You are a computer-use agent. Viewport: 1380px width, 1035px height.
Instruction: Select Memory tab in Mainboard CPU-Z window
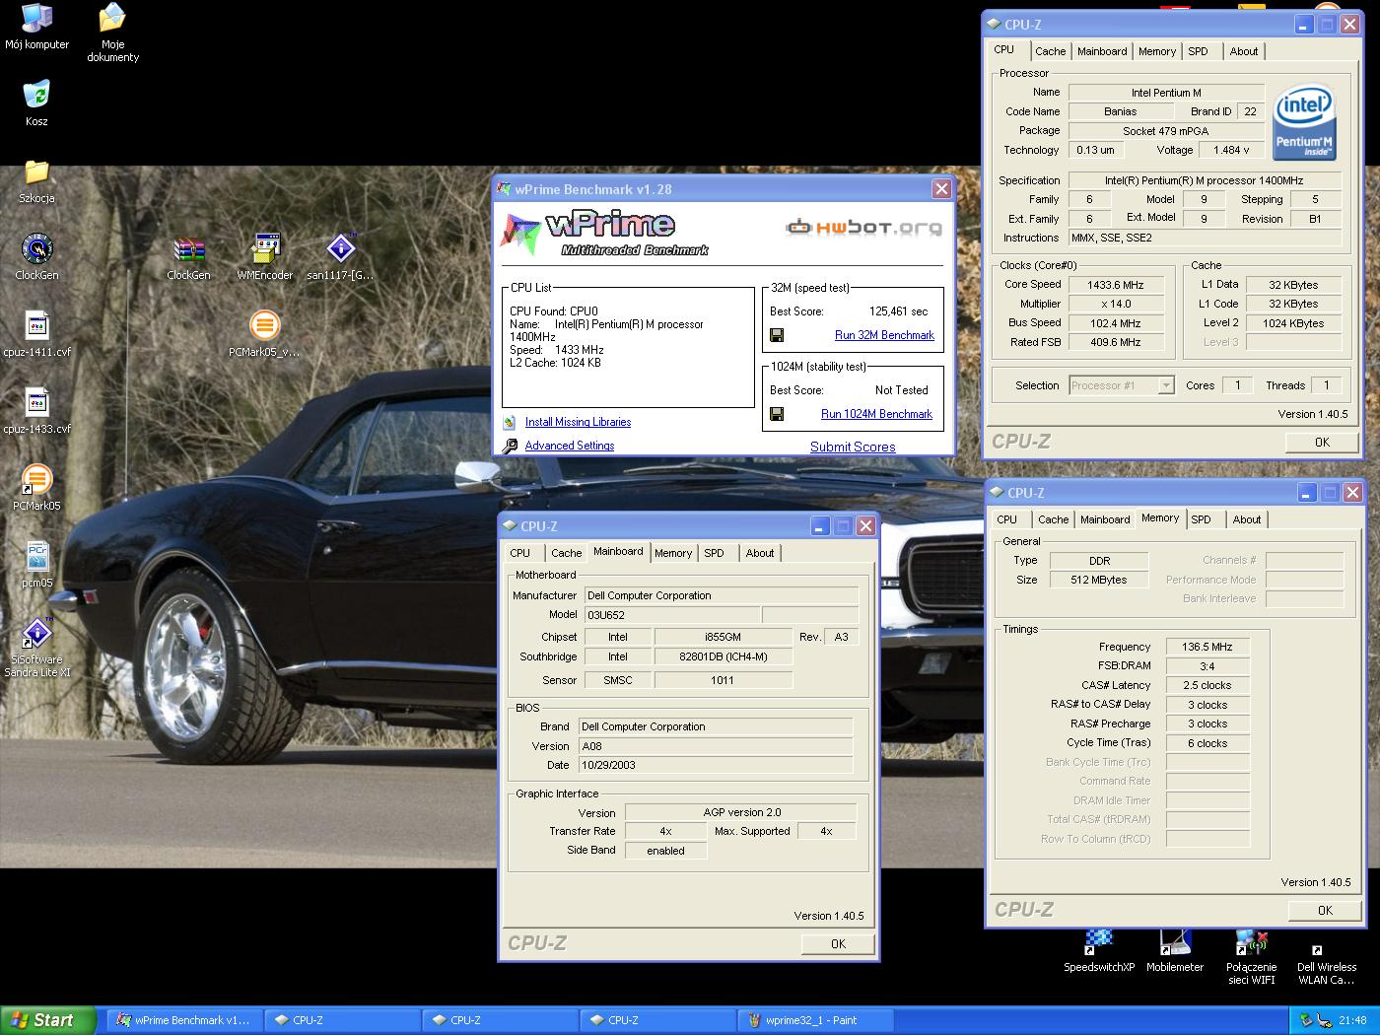click(x=673, y=553)
